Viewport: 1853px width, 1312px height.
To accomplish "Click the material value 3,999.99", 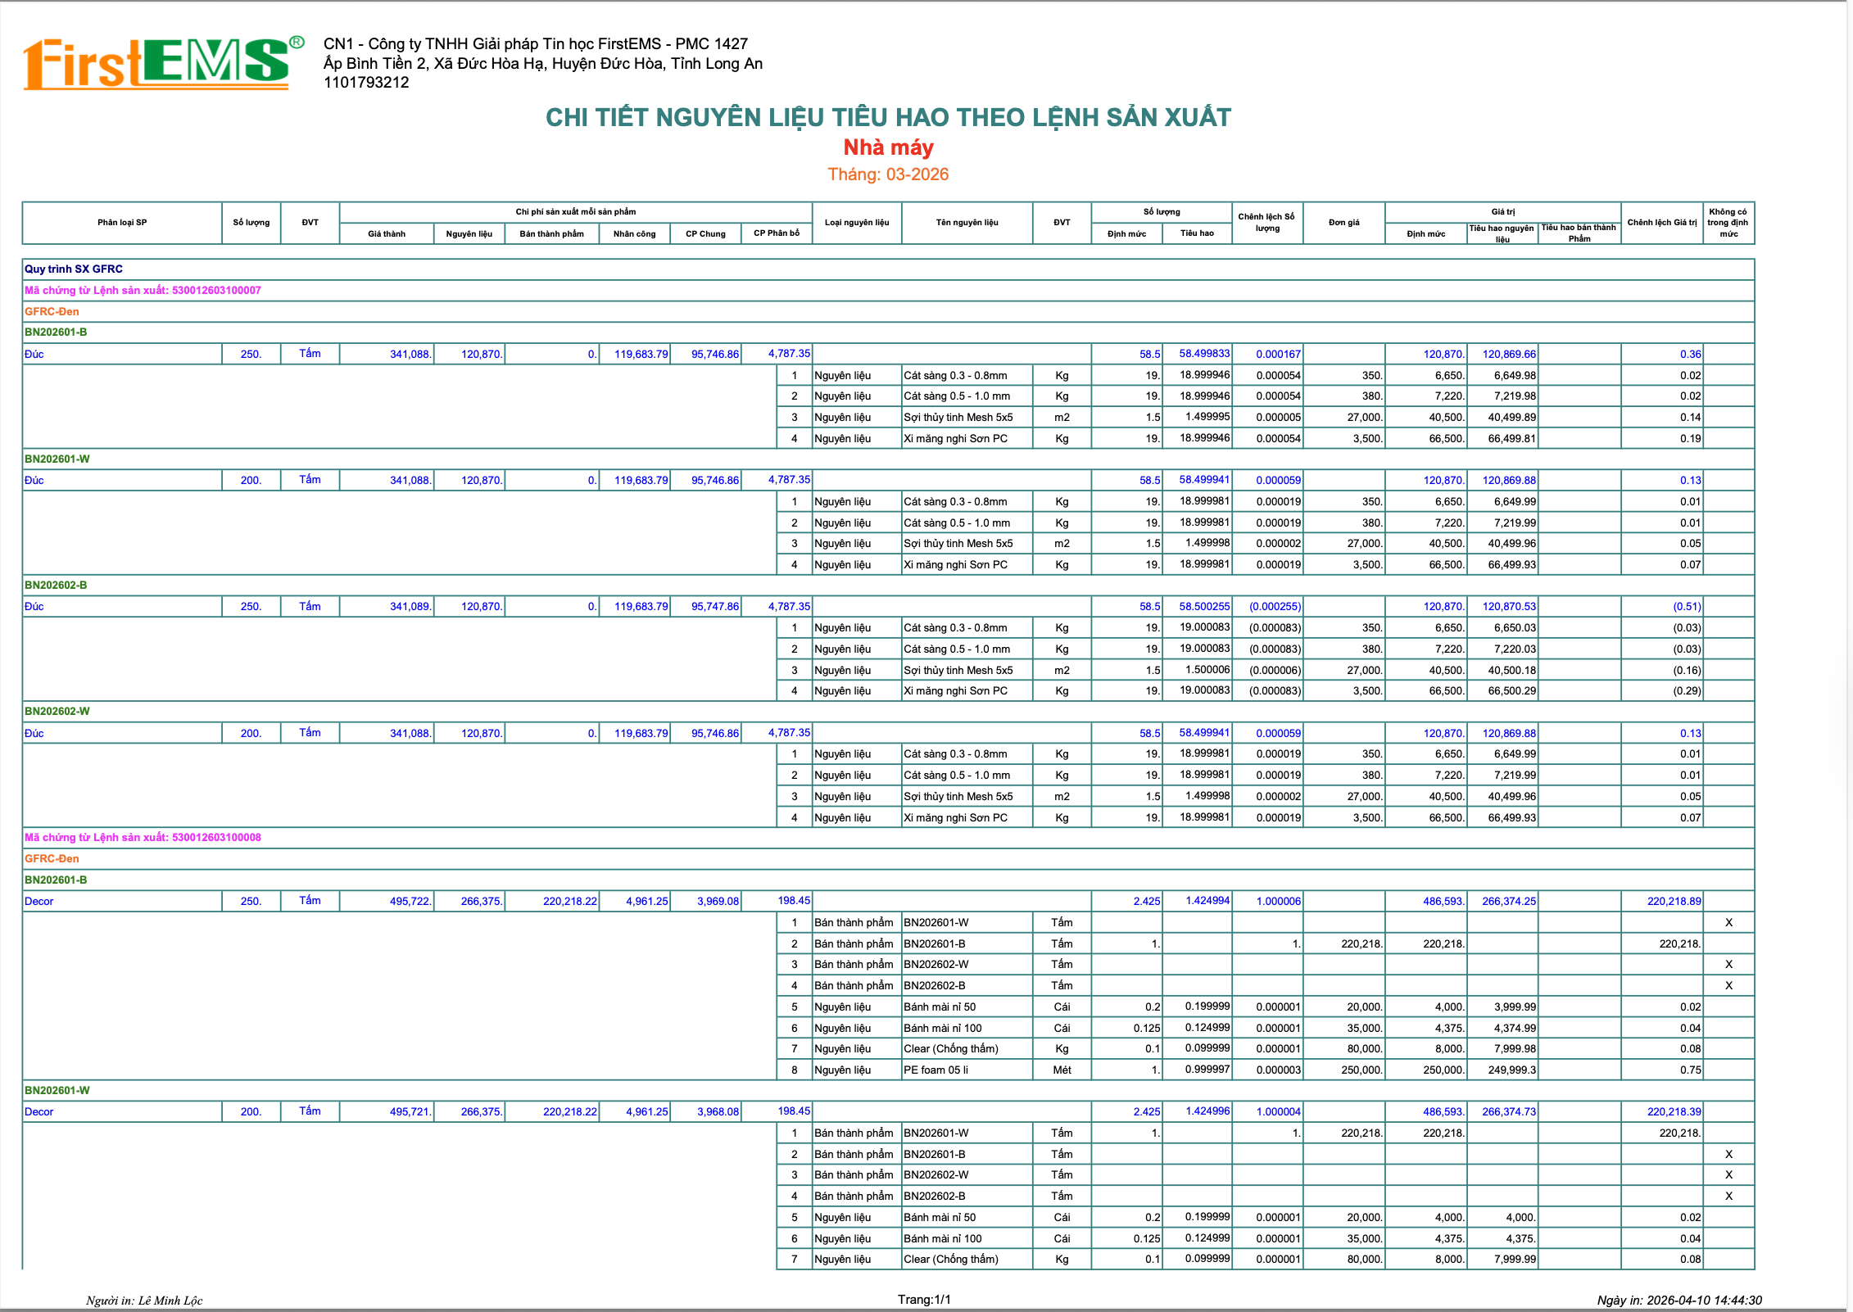I will (x=1515, y=1007).
